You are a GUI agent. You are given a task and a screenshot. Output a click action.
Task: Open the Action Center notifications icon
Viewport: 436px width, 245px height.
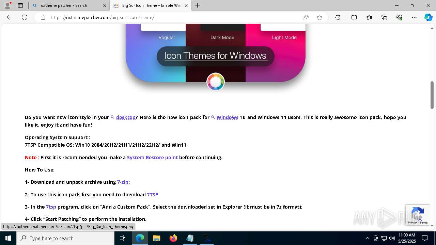point(425,238)
